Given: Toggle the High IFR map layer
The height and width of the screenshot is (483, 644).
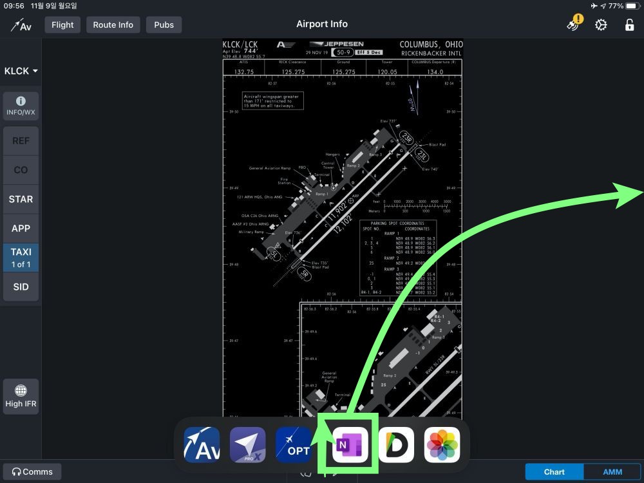Looking at the screenshot, I should click(x=21, y=396).
